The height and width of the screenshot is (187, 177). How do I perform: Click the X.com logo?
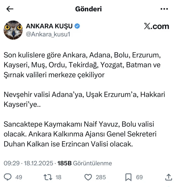156,26
